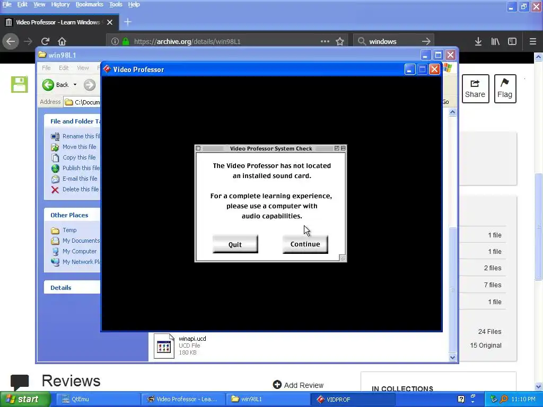Open My Documents under Other Places
The height and width of the screenshot is (407, 543).
point(75,241)
